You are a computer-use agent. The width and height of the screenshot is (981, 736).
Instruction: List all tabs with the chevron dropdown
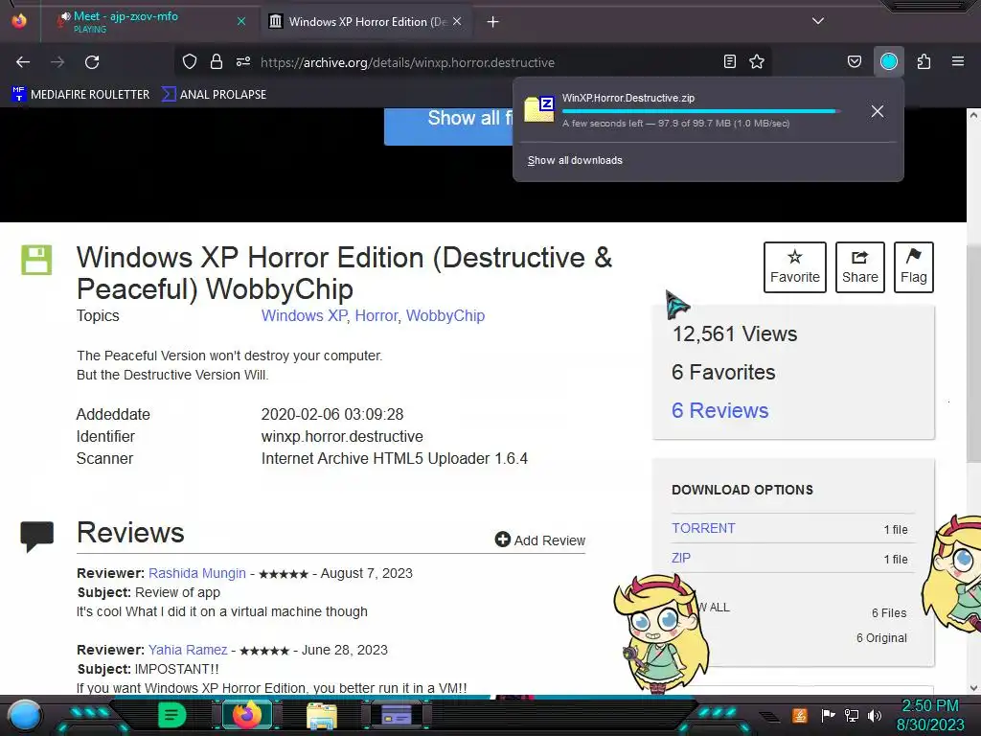818,21
